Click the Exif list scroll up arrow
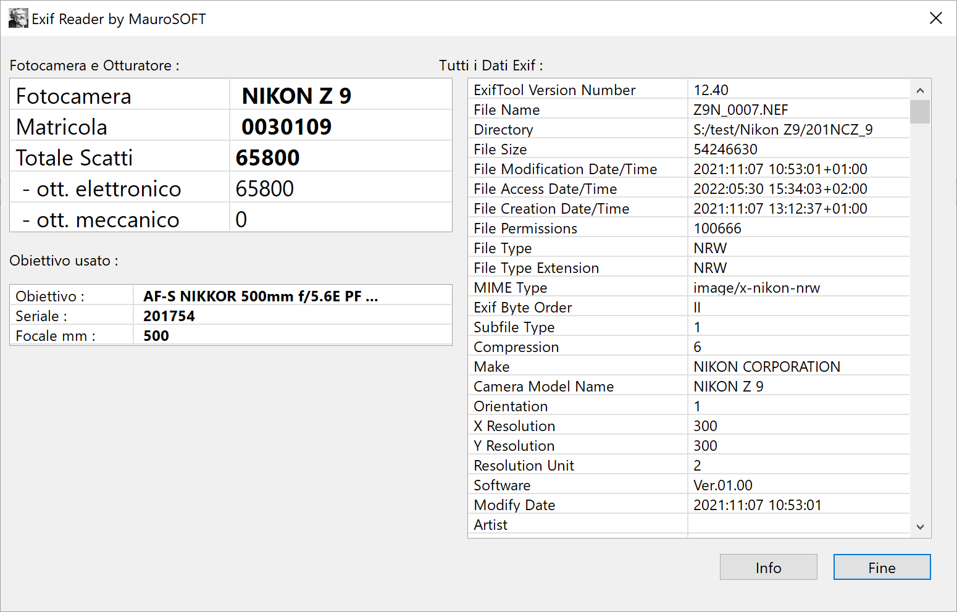 pos(920,90)
